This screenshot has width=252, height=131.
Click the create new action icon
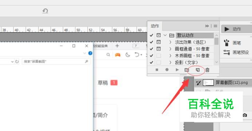pyautogui.click(x=197, y=70)
